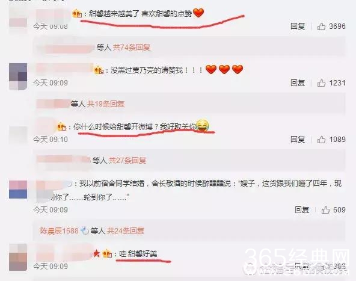Expand 共74条回复 replies thread
Image resolution: width=356 pixels, height=281 pixels.
click(x=132, y=48)
